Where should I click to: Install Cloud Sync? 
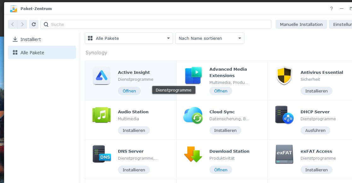(x=225, y=130)
